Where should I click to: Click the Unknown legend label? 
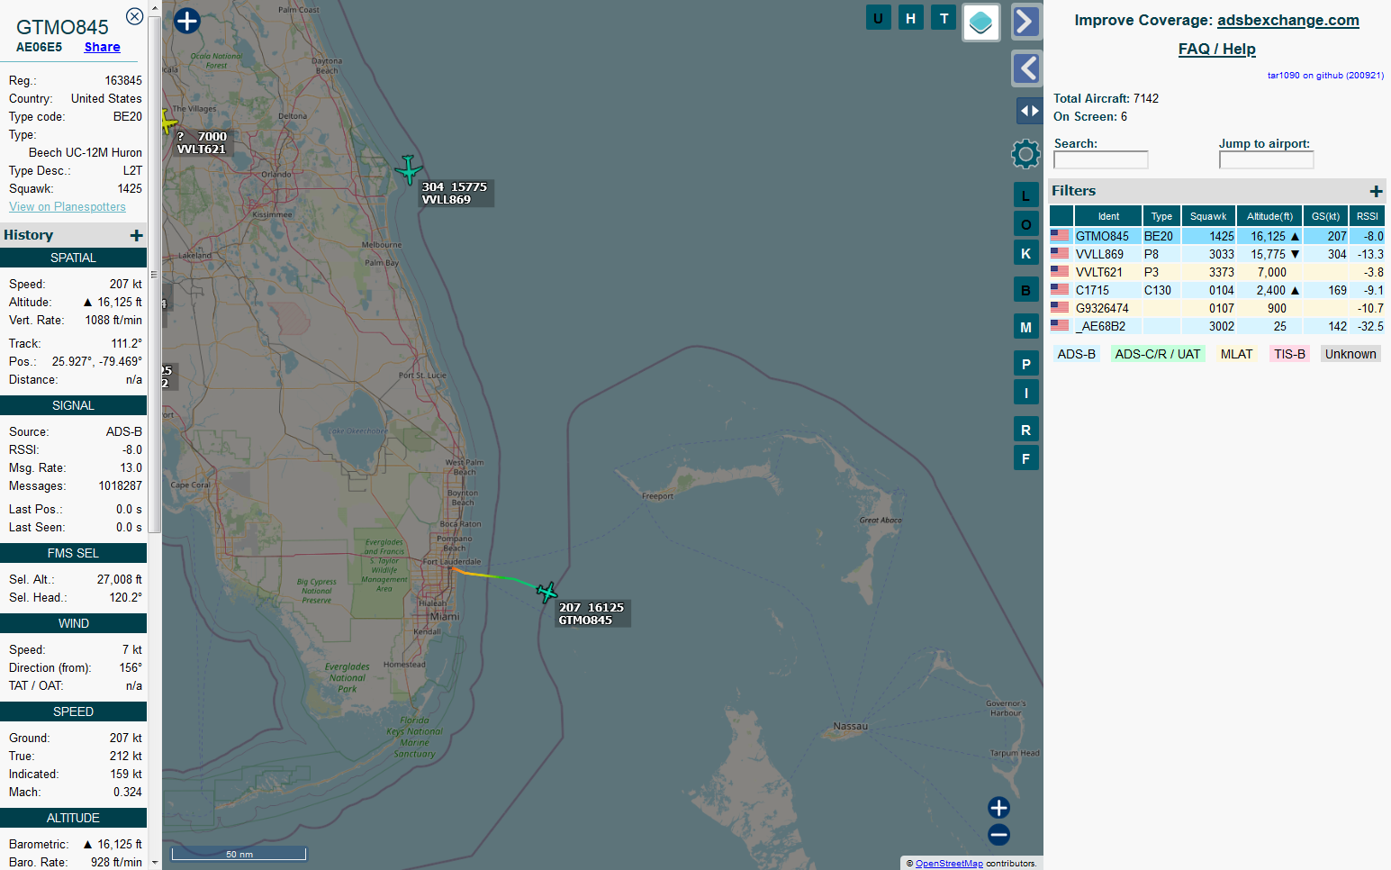click(1350, 354)
